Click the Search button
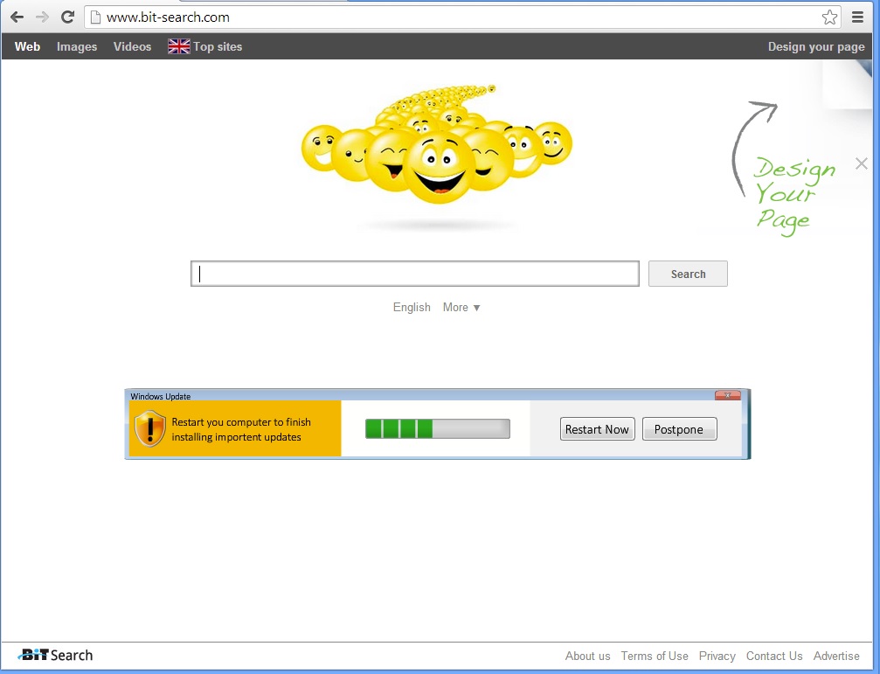Screen dimensions: 880x674 (x=688, y=274)
